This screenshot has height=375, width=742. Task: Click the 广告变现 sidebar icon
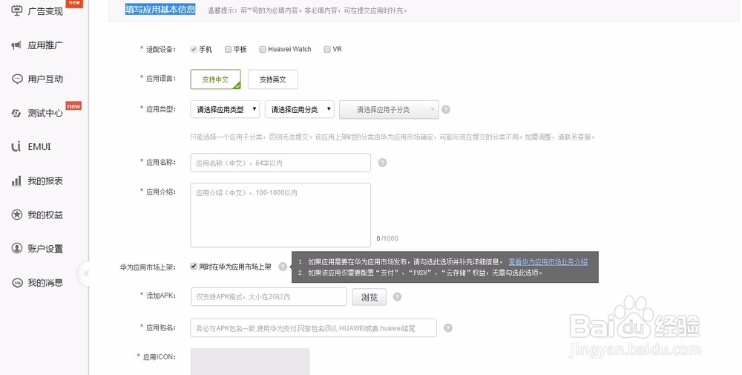point(16,10)
